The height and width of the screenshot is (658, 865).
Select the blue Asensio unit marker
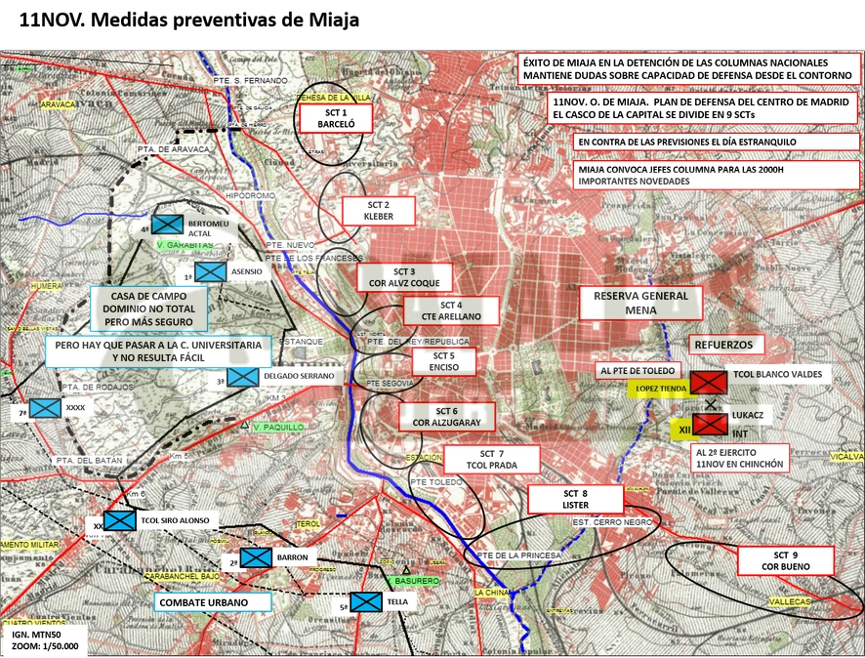coord(211,271)
